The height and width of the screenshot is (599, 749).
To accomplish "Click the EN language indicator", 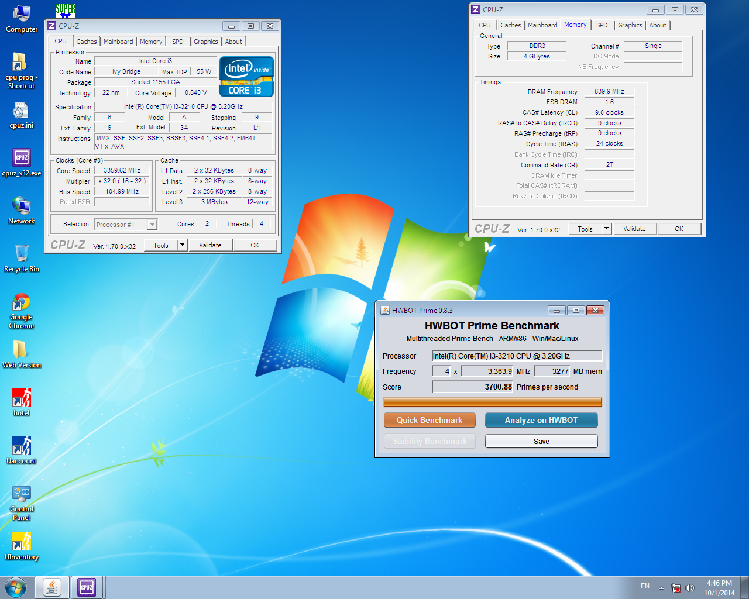I will click(645, 586).
